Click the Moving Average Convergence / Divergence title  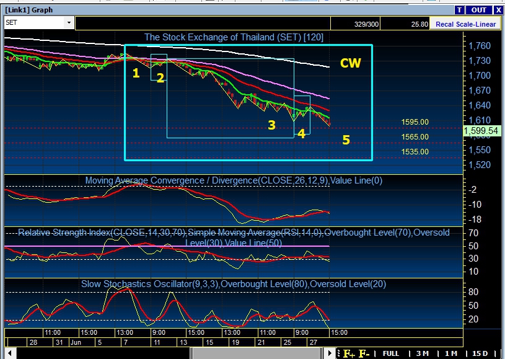coord(234,180)
